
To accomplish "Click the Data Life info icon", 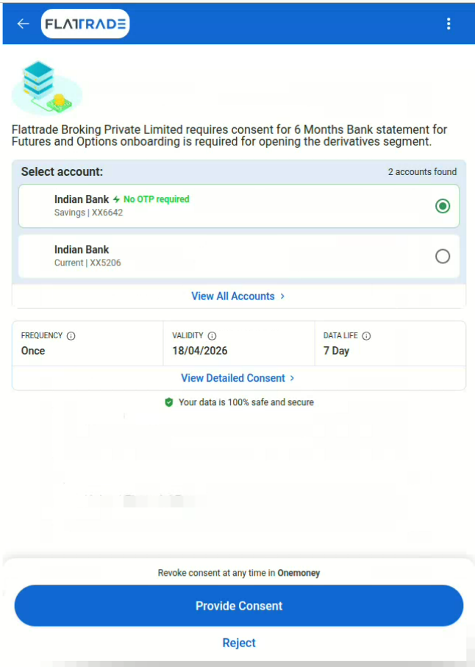I will tap(366, 336).
